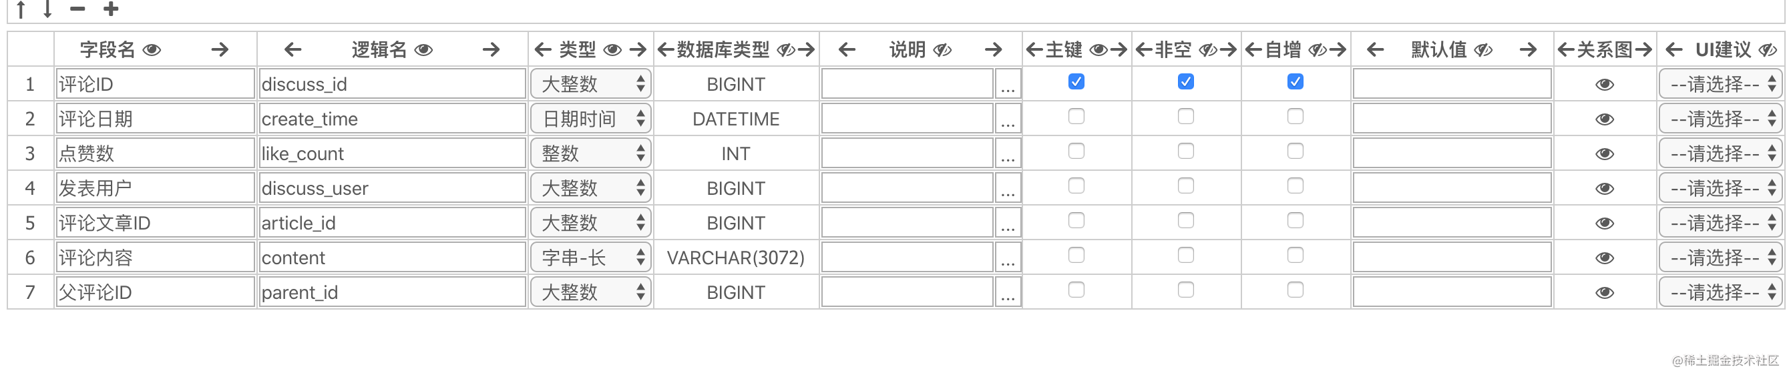Click the 默认值 input for content row
The width and height of the screenshot is (1791, 379).
(1452, 258)
